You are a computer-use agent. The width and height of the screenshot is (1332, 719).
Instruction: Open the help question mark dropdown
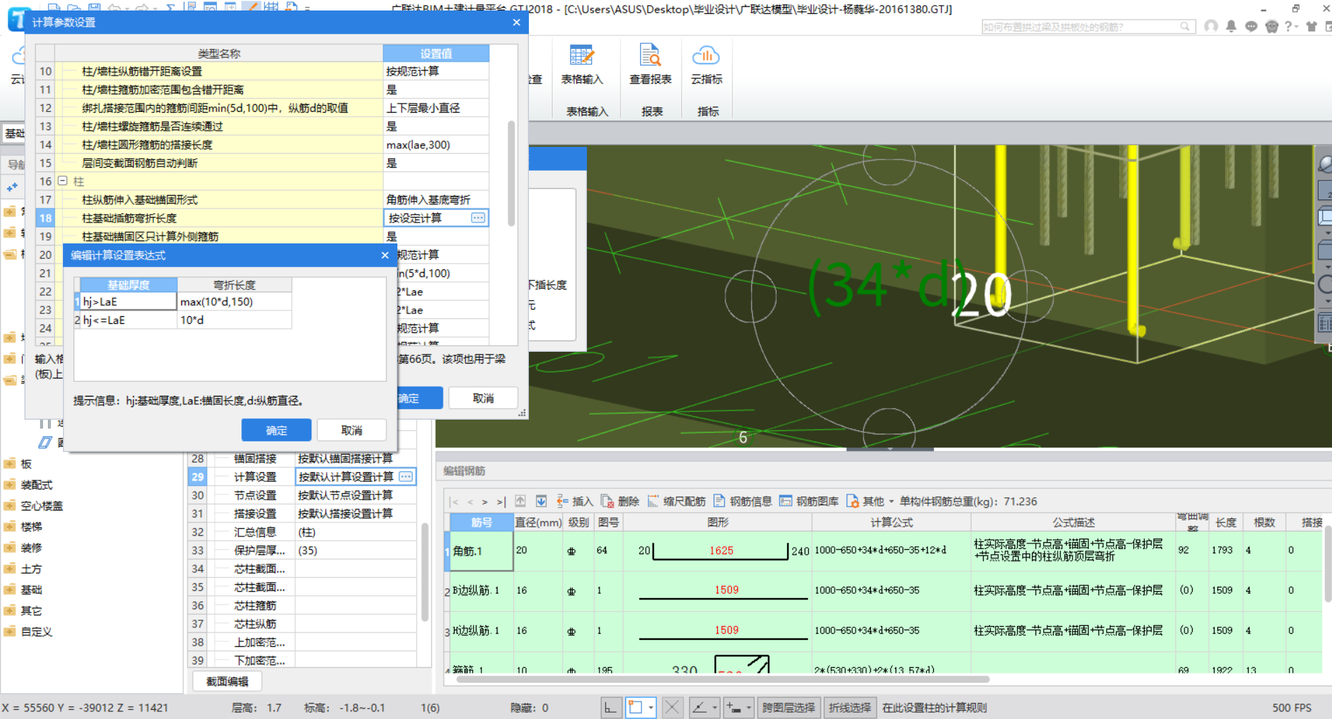point(1291,27)
